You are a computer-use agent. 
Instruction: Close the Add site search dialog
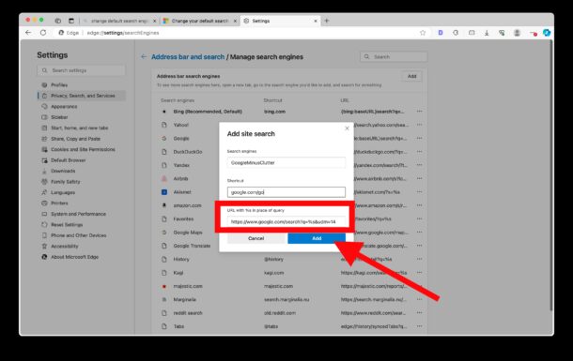[347, 128]
